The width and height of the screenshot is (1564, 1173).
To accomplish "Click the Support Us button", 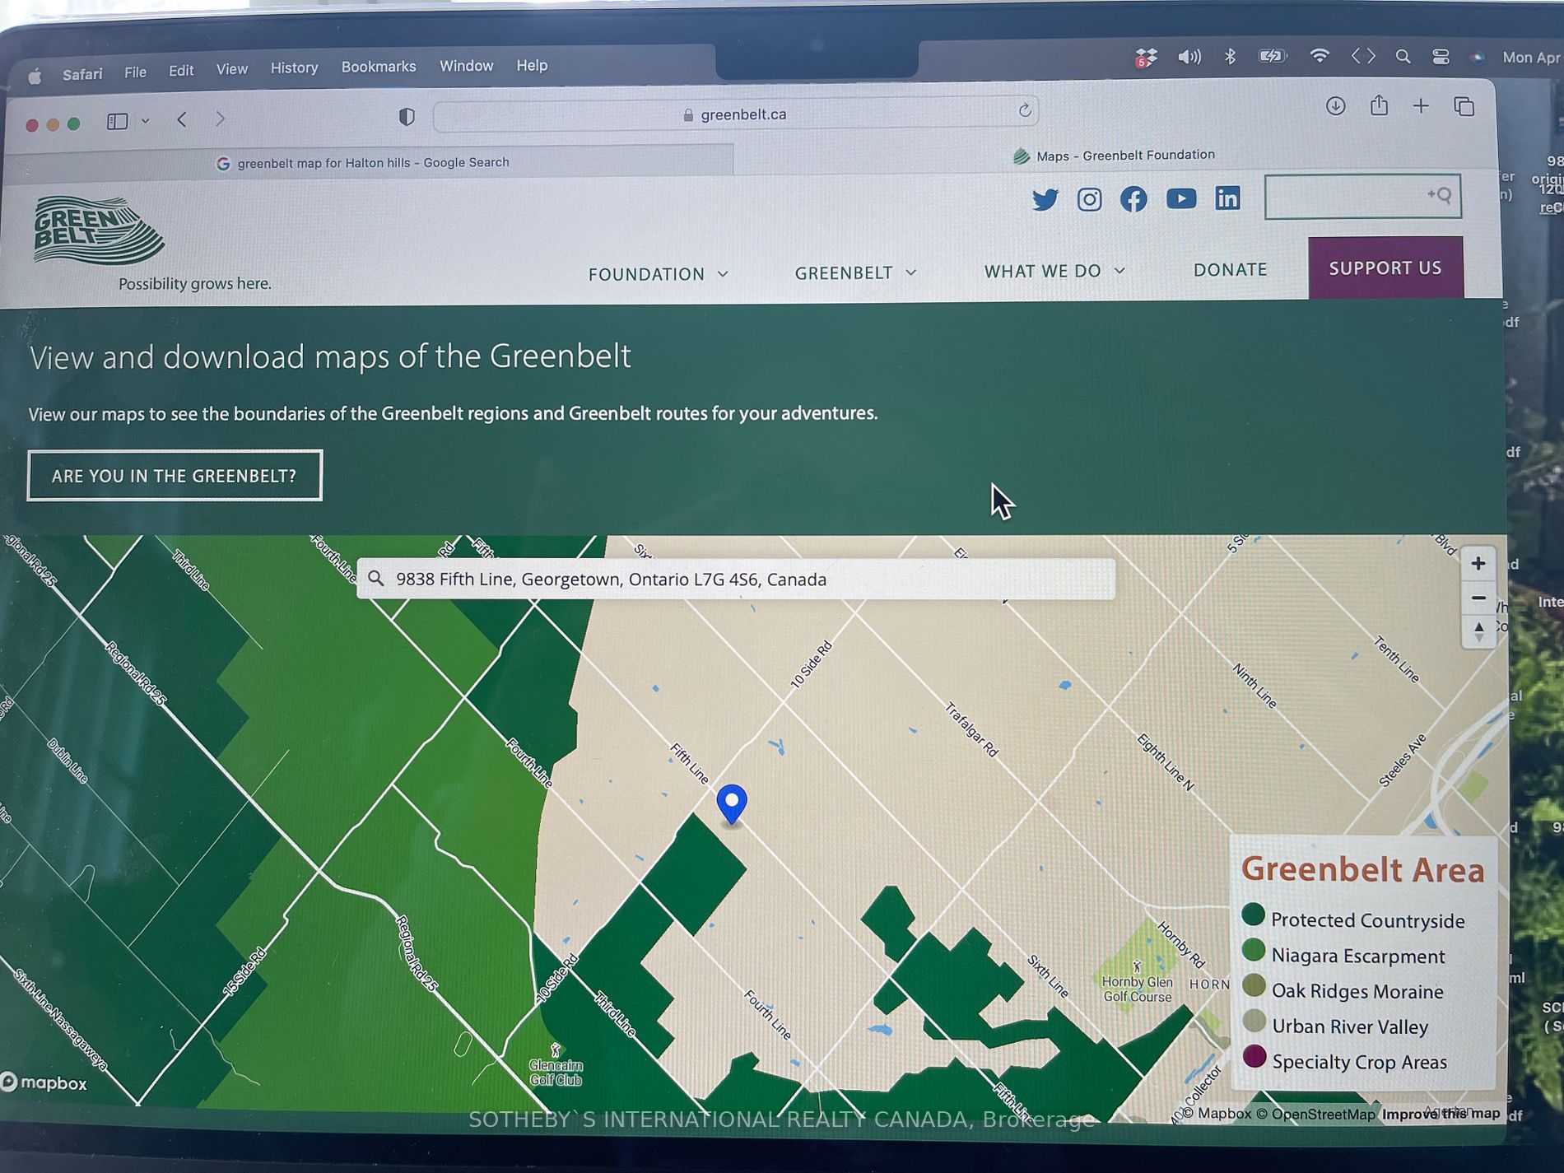I will coord(1385,268).
